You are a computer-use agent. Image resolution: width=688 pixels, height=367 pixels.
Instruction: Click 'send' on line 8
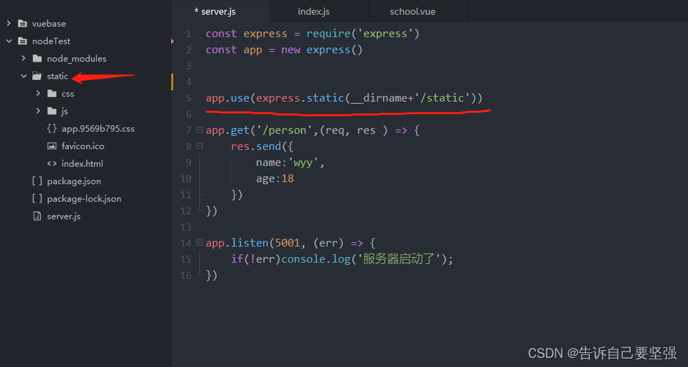(x=269, y=146)
